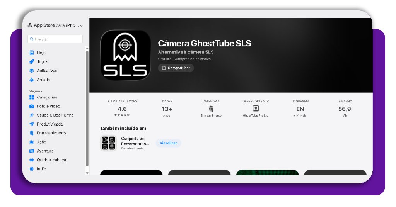Image resolution: width=396 pixels, height=207 pixels.
Task: Click the Procurar search field
Action: tap(55, 39)
